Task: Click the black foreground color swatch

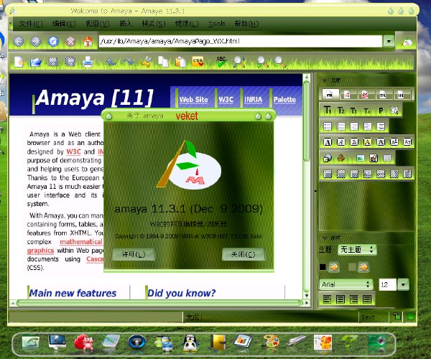Action: 323,267
